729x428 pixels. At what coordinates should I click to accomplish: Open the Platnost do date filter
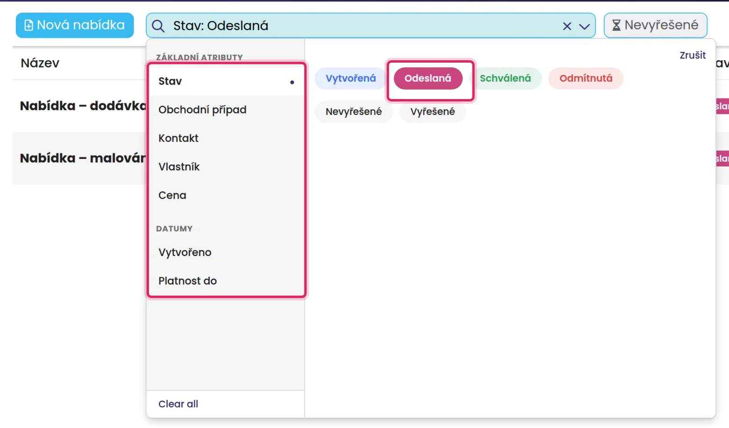tap(226, 281)
